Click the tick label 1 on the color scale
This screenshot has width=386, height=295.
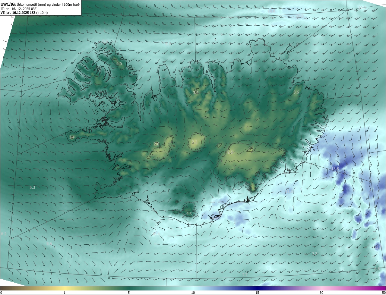(x=65, y=293)
